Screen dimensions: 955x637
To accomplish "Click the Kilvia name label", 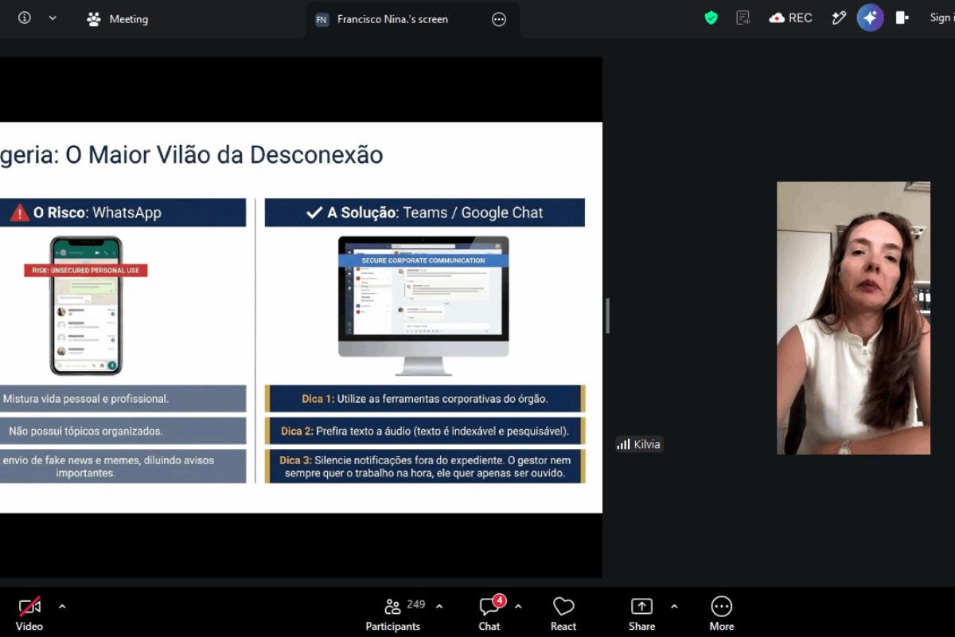I will coord(639,444).
